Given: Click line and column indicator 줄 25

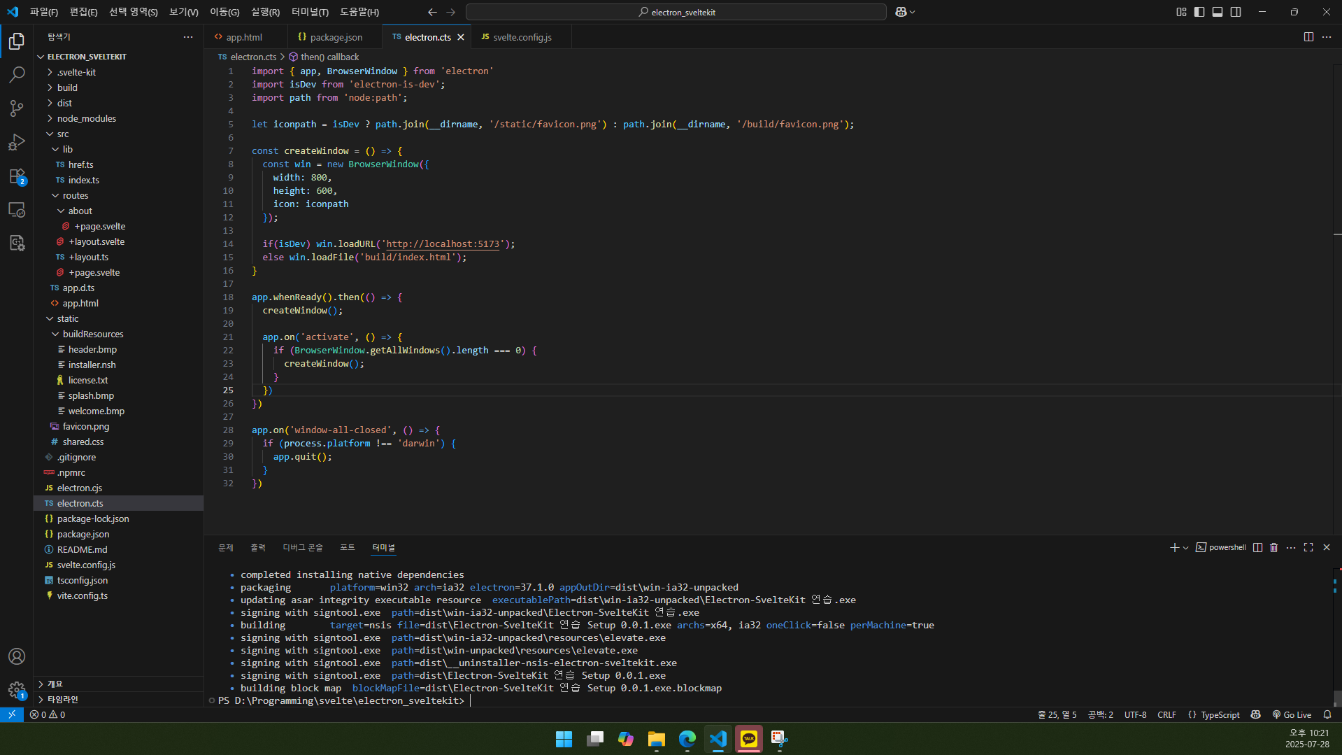Looking at the screenshot, I should click(1057, 714).
